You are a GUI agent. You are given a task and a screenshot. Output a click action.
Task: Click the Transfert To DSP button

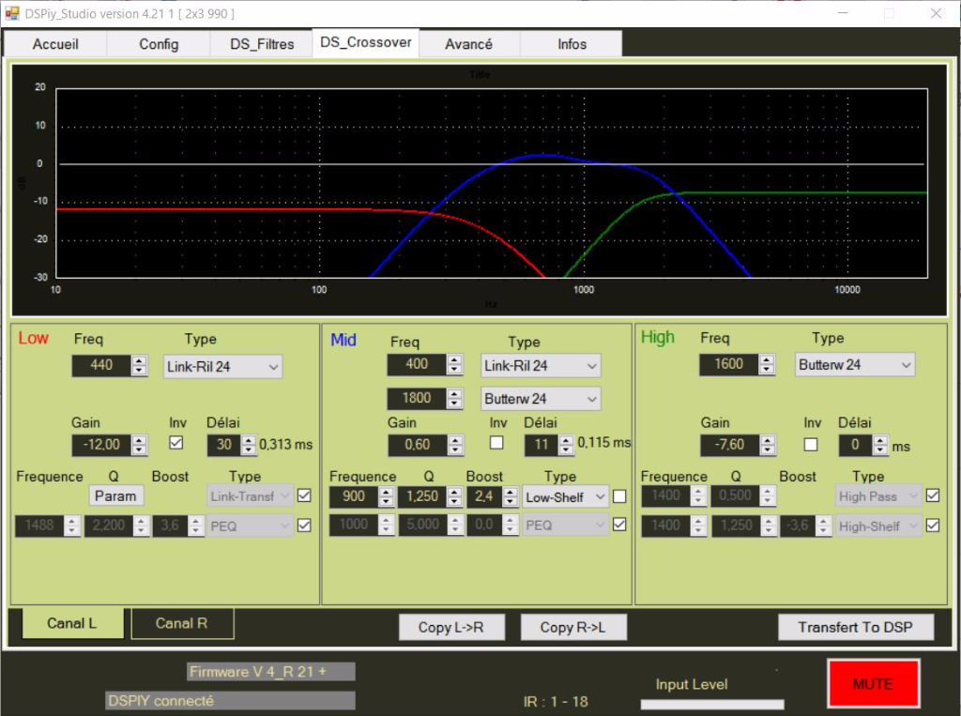click(856, 627)
